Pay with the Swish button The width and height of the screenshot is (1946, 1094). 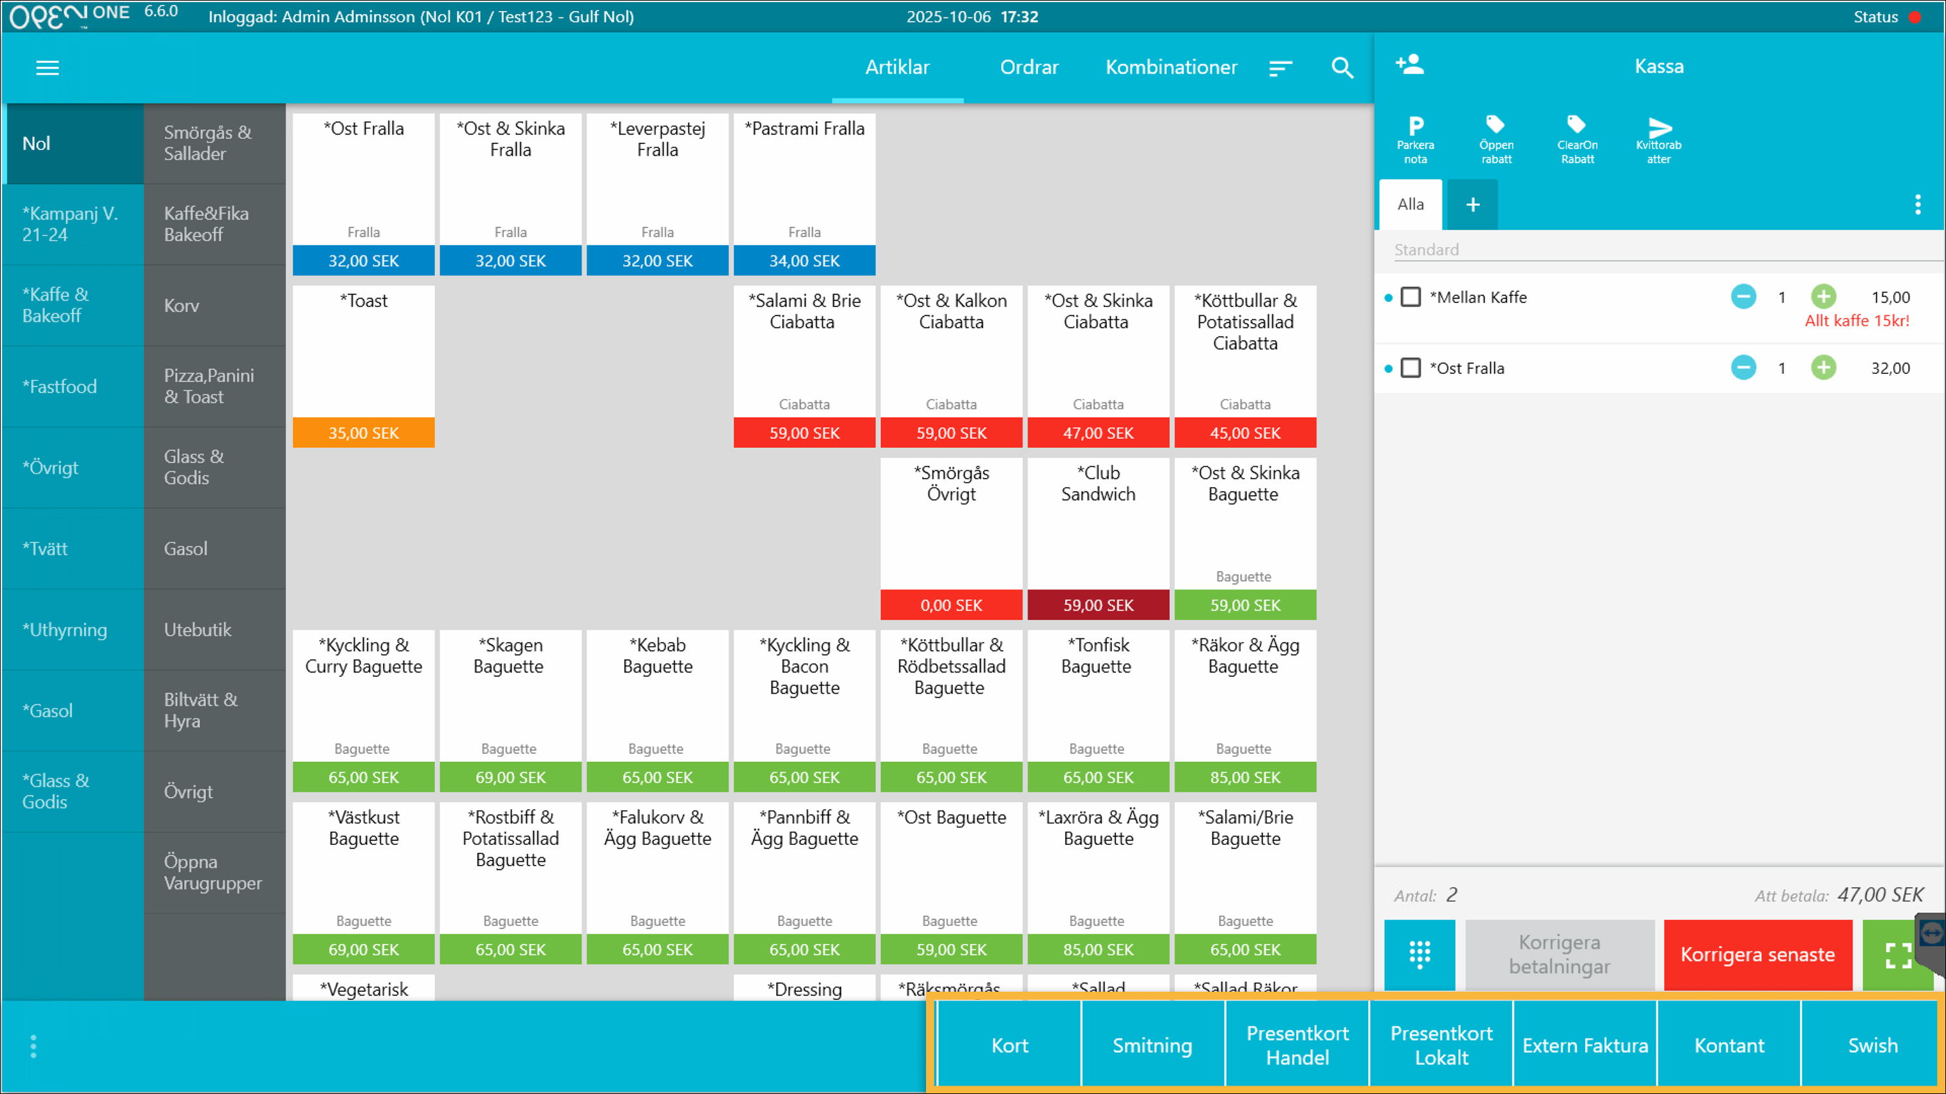1872,1046
